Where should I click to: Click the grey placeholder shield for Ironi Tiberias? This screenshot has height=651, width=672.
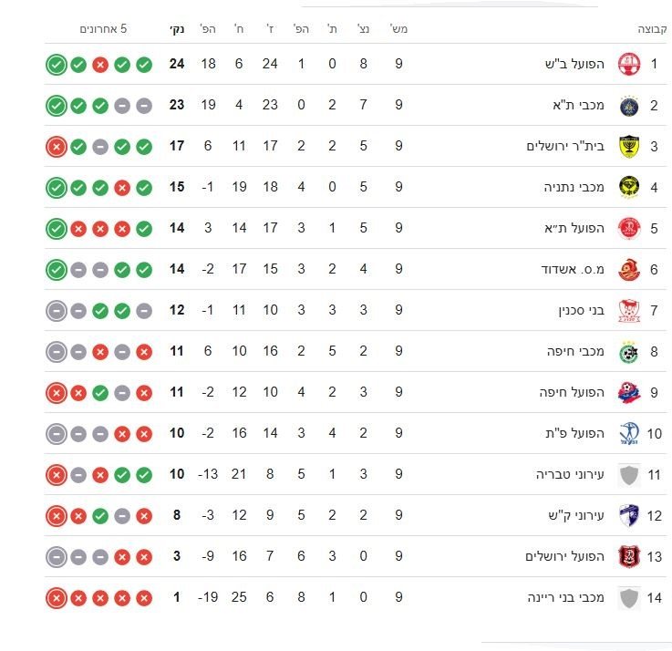[x=628, y=475]
